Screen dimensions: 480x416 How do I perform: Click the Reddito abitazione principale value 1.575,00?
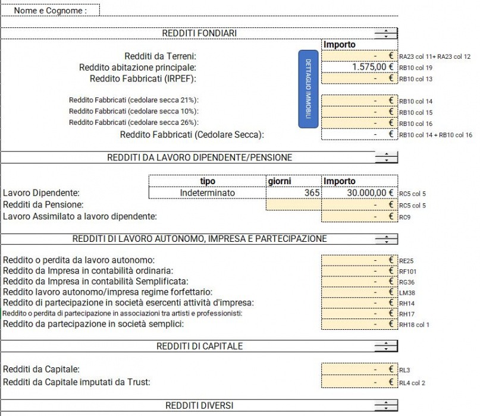[x=359, y=67]
